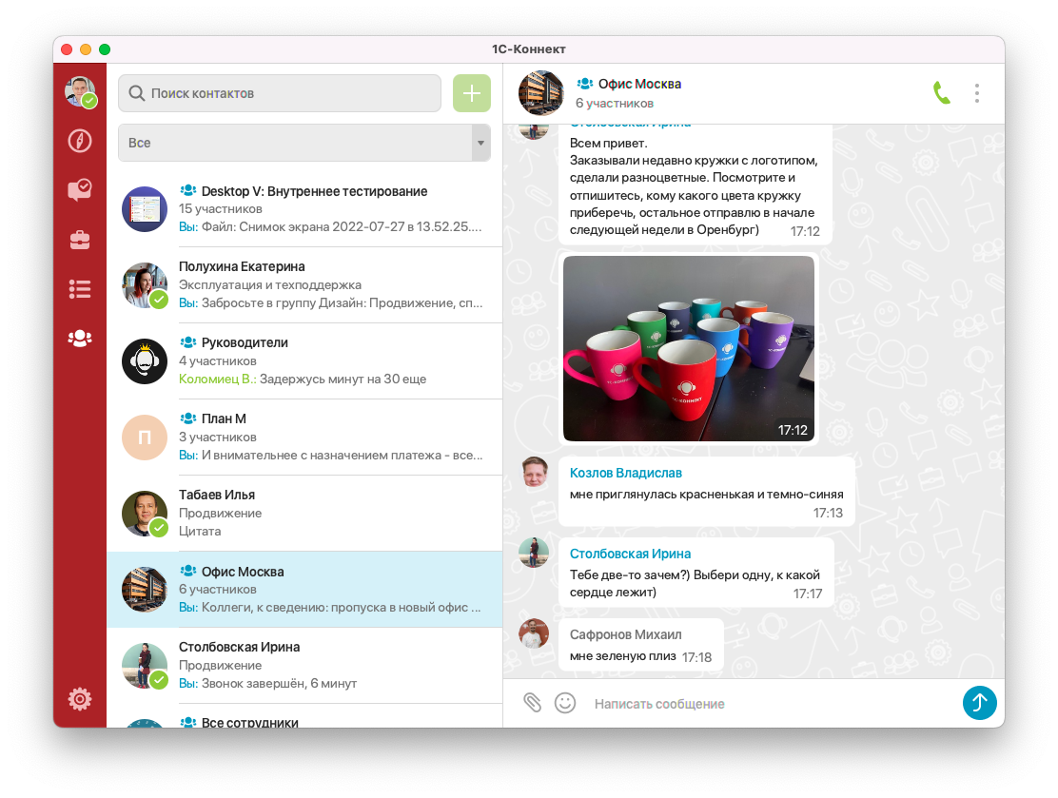Click the compass icon in the red sidebar
This screenshot has width=1058, height=798.
click(80, 142)
